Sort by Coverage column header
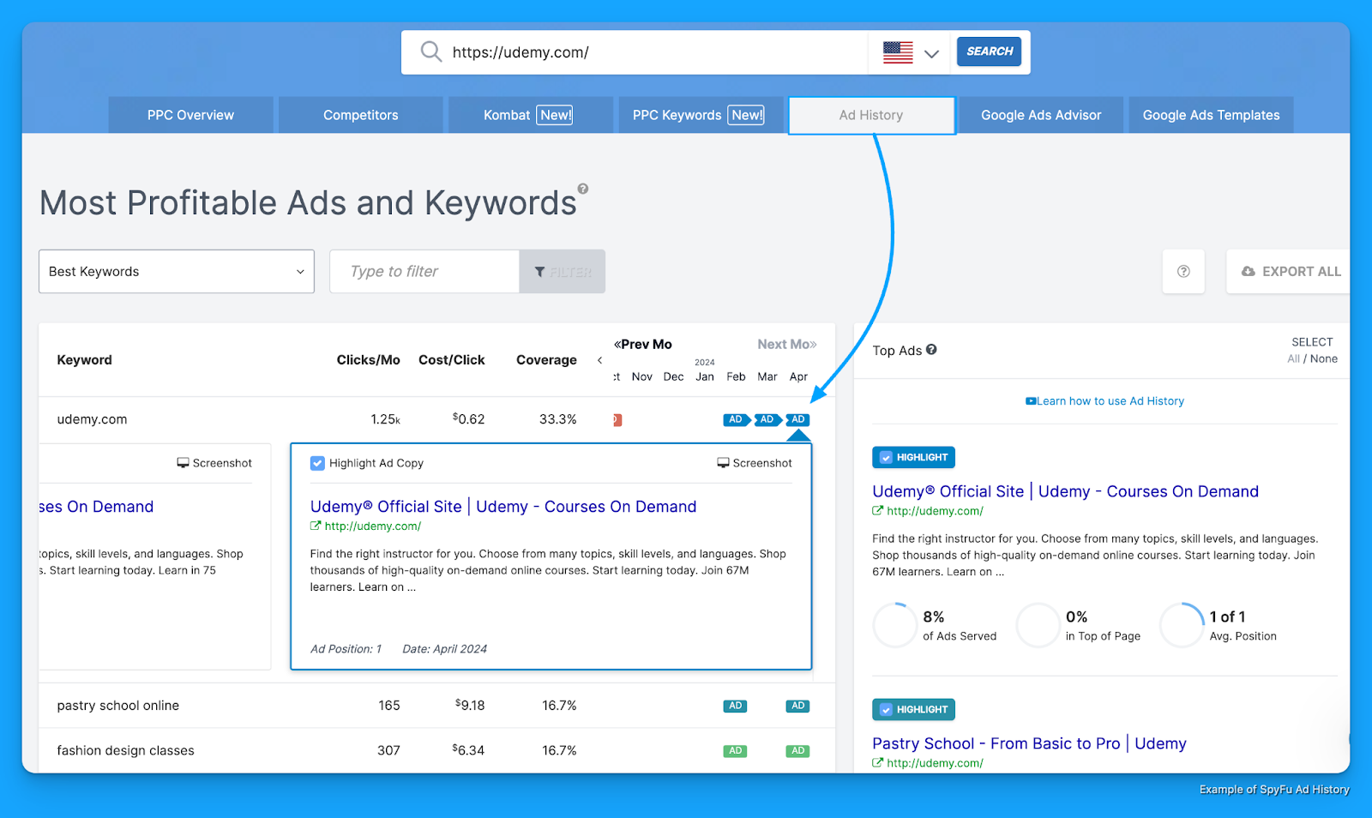 pos(546,360)
